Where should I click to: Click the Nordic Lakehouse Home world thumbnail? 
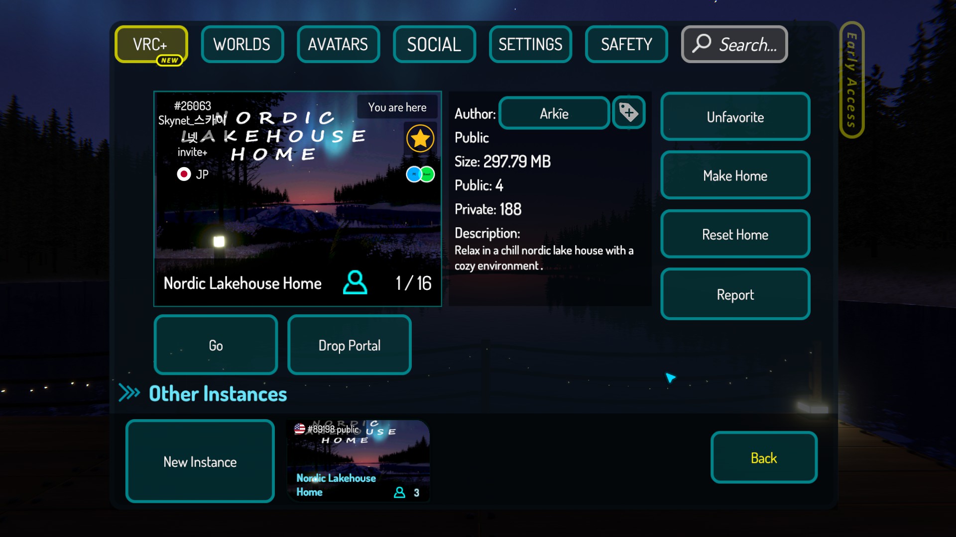click(x=298, y=199)
